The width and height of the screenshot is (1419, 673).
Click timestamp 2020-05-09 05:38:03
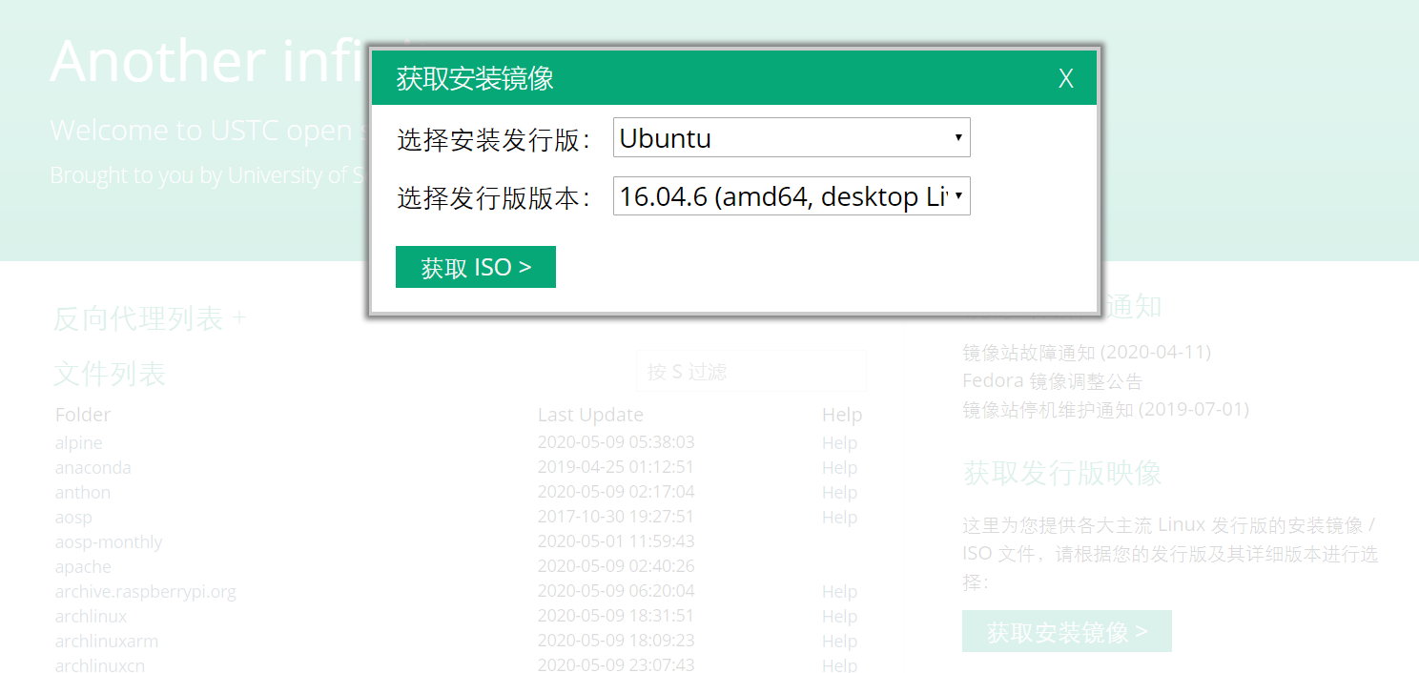coord(616,442)
